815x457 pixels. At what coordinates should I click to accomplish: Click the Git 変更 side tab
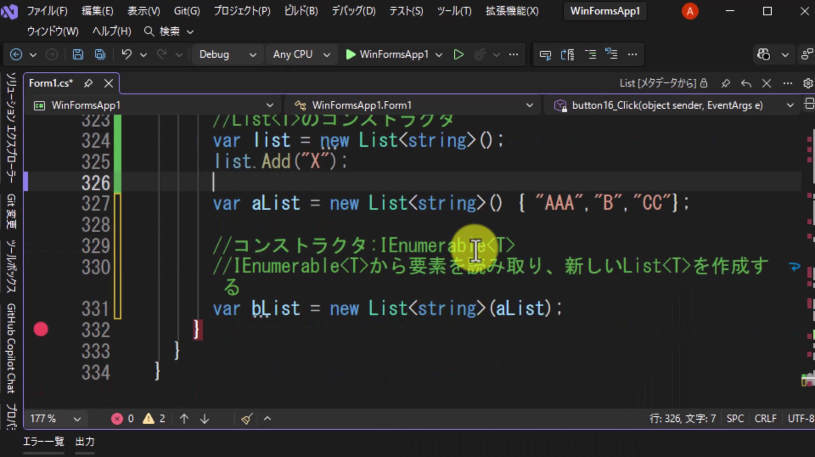pyautogui.click(x=11, y=212)
